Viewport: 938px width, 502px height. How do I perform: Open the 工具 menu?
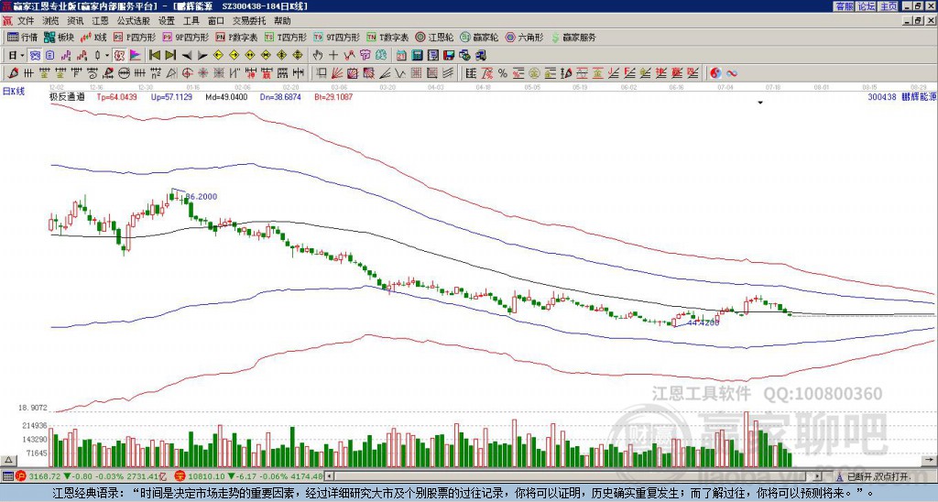tap(191, 21)
